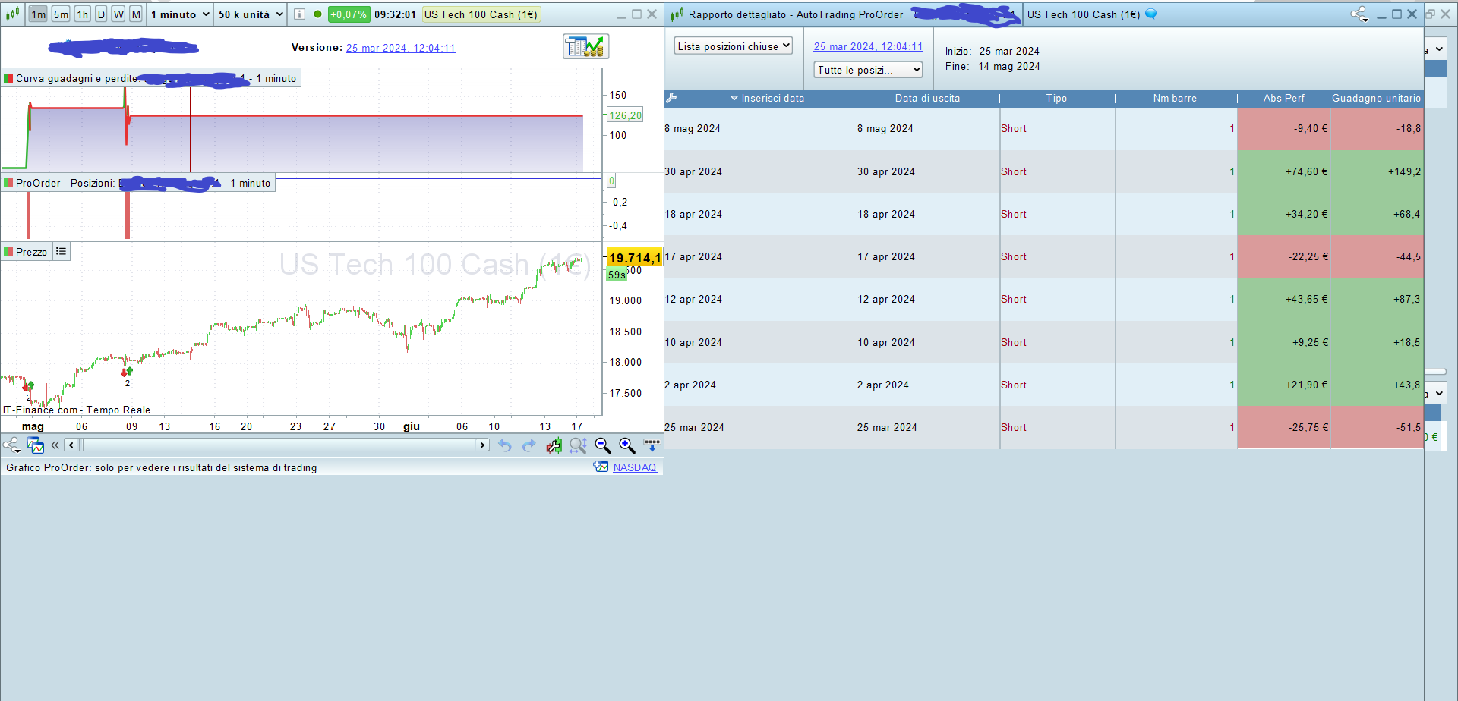Click the scroll-to-latest download arrow icon
This screenshot has height=701, width=1458.
click(x=652, y=445)
